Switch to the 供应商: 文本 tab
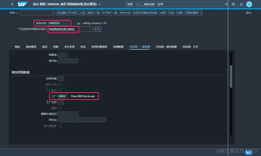 pos(190,47)
